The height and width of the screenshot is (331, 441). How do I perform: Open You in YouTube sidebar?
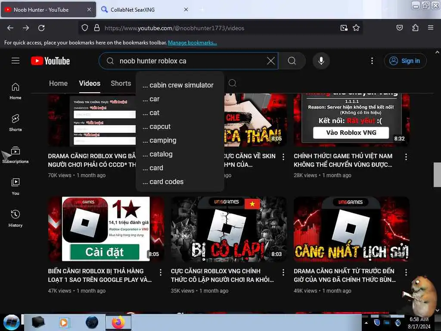16,187
